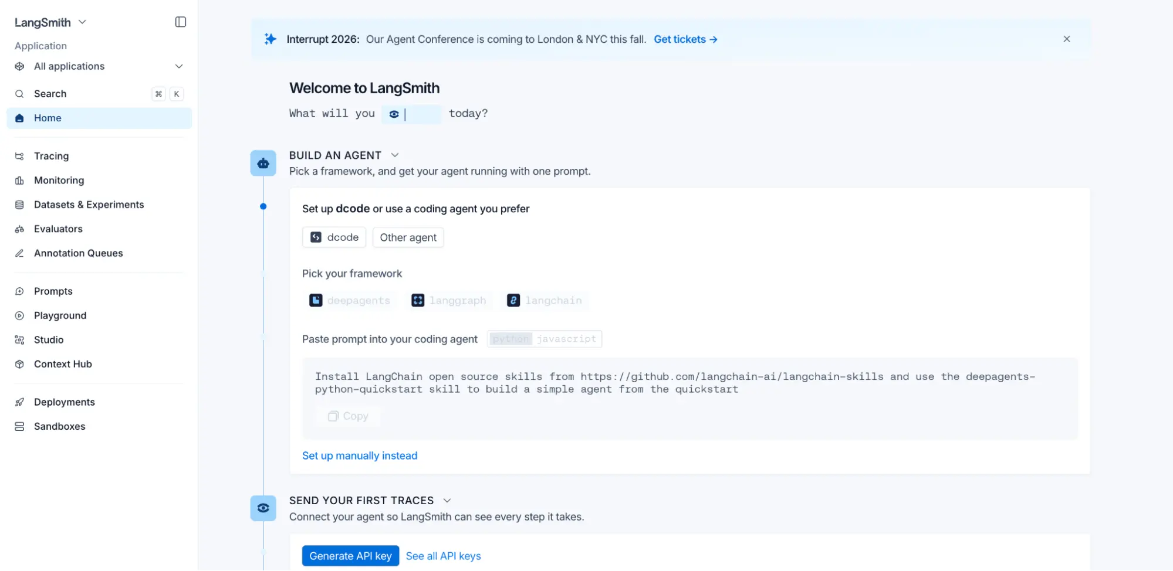Click the Search magnifier icon
Image resolution: width=1173 pixels, height=571 pixels.
pos(19,94)
